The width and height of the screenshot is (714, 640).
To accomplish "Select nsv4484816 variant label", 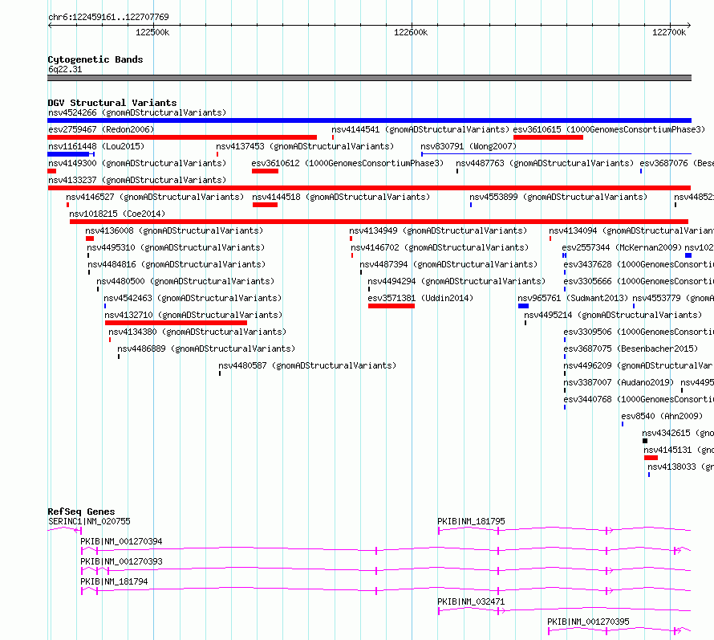I will click(x=176, y=264).
